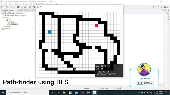Click Collapse All in Project Explorer

(x=19, y=10)
